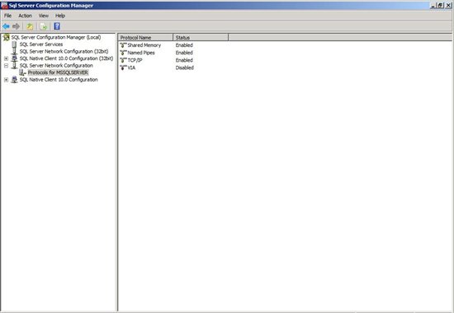This screenshot has width=454, height=313.
Task: Click the SQL Server Configuration Manager root icon
Action: tap(6, 37)
